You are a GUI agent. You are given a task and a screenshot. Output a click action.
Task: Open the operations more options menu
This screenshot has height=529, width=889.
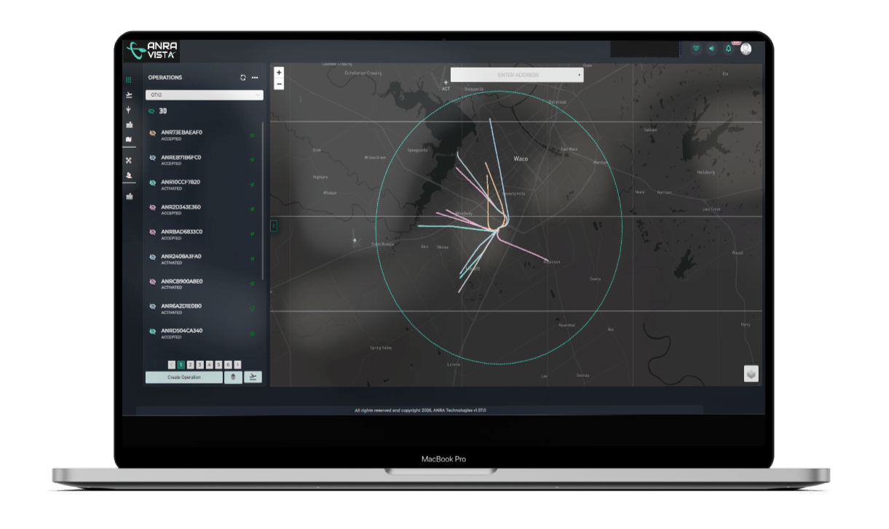coord(255,78)
